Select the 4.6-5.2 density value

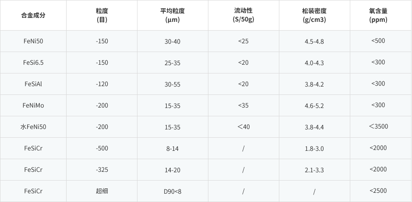pos(314,106)
